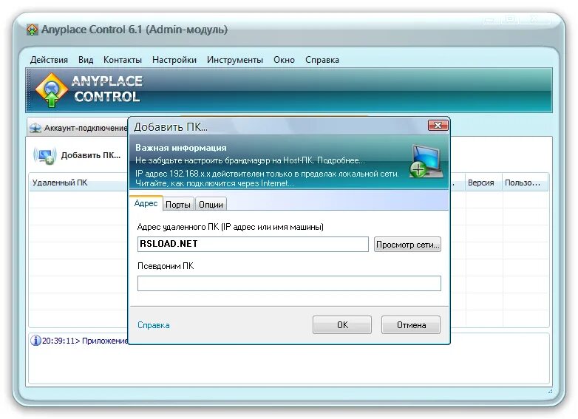Screen dimensions: 578x419
Task: Click the Добавить ПК toolbar icon
Action: click(45, 155)
